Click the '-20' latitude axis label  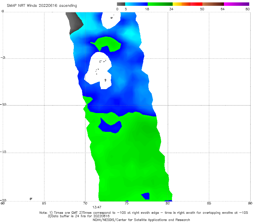(x=3, y=200)
